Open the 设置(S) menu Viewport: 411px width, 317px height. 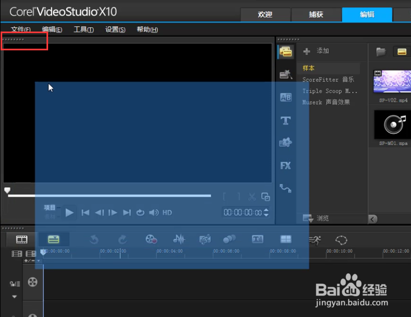[x=115, y=29]
